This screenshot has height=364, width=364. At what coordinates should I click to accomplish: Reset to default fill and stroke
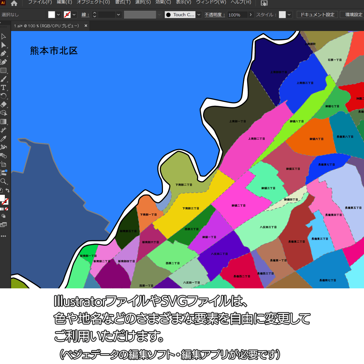(x=1, y=191)
